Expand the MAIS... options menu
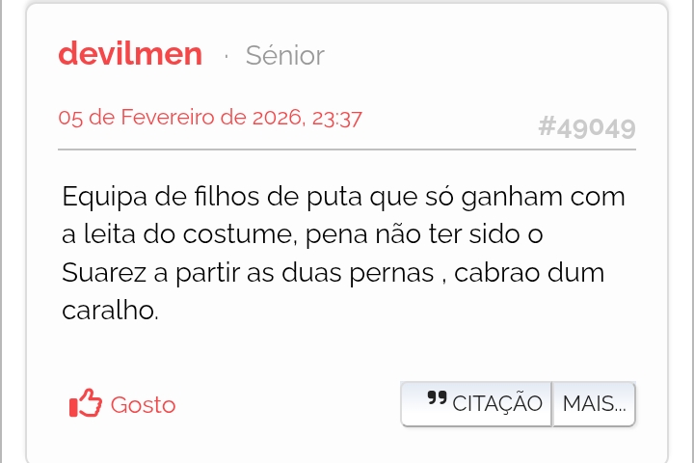 (594, 403)
